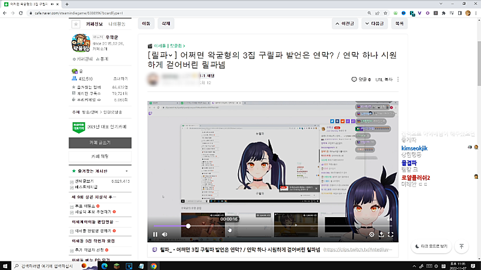The image size is (481, 270).
Task: Click the video progress bar slider
Action: point(188,226)
